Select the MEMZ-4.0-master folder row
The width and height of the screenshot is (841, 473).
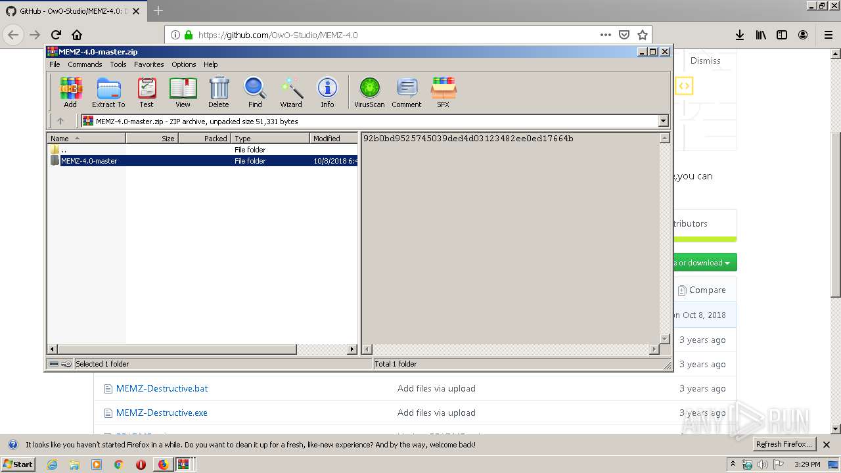coord(203,161)
